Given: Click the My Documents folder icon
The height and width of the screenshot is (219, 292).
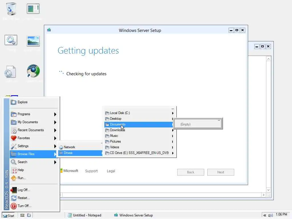Looking at the screenshot, I should [14, 122].
